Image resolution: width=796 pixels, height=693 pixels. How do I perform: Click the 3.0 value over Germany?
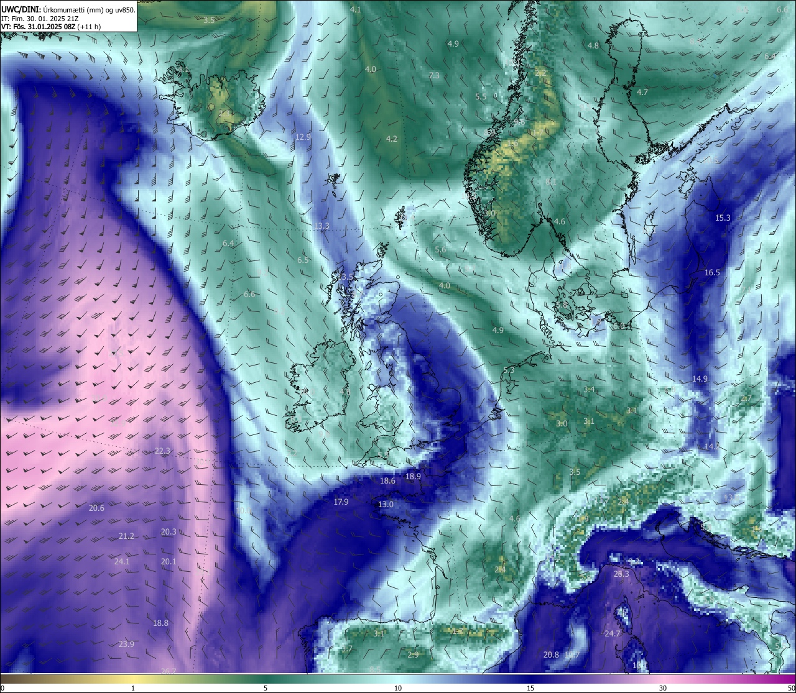tap(562, 423)
